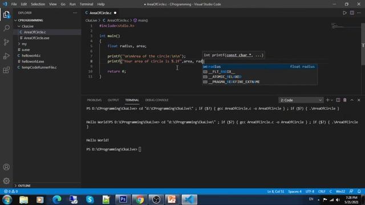Select the TERMINAL tab

(x=132, y=100)
